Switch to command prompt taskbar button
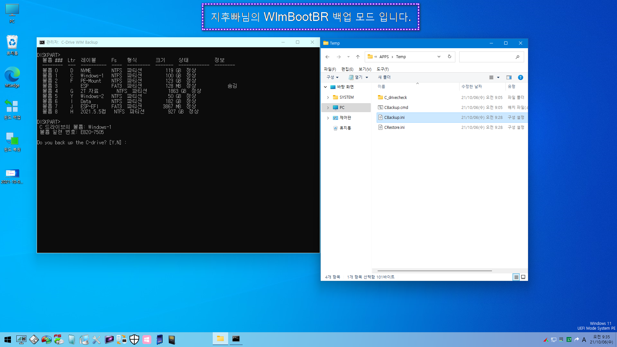This screenshot has height=347, width=617. click(x=236, y=339)
